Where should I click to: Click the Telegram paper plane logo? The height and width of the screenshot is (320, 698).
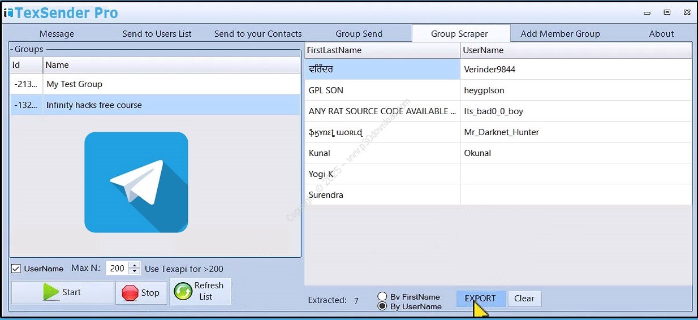click(136, 182)
